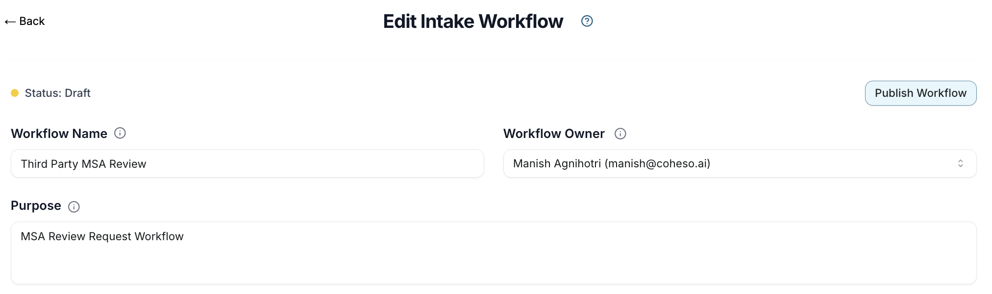Screen dimensions: 992x294
Task: Click the Purpose info icon
Action: pos(74,206)
